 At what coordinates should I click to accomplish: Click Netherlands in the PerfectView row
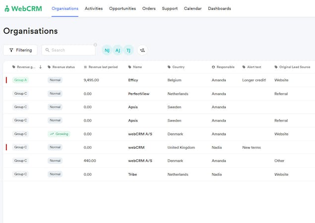pos(178,94)
